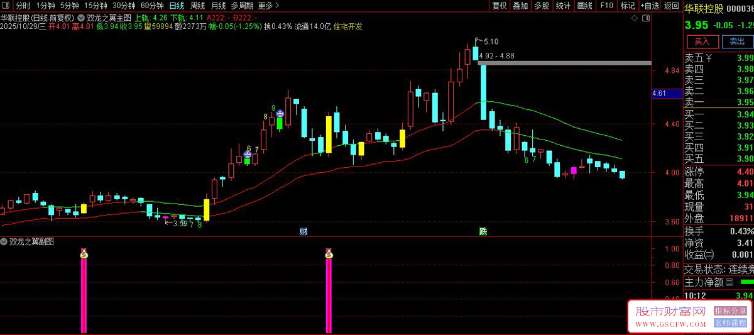Image resolution: width=754 pixels, height=335 pixels.
Task: Click the 换手 0.43% row
Action: coord(719,231)
